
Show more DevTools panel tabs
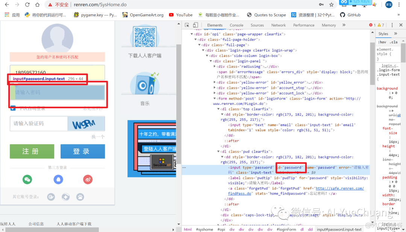click(x=344, y=25)
